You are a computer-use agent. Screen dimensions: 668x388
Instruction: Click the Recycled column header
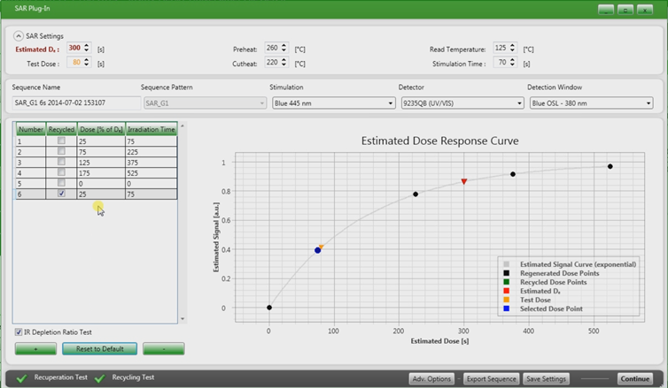click(61, 129)
